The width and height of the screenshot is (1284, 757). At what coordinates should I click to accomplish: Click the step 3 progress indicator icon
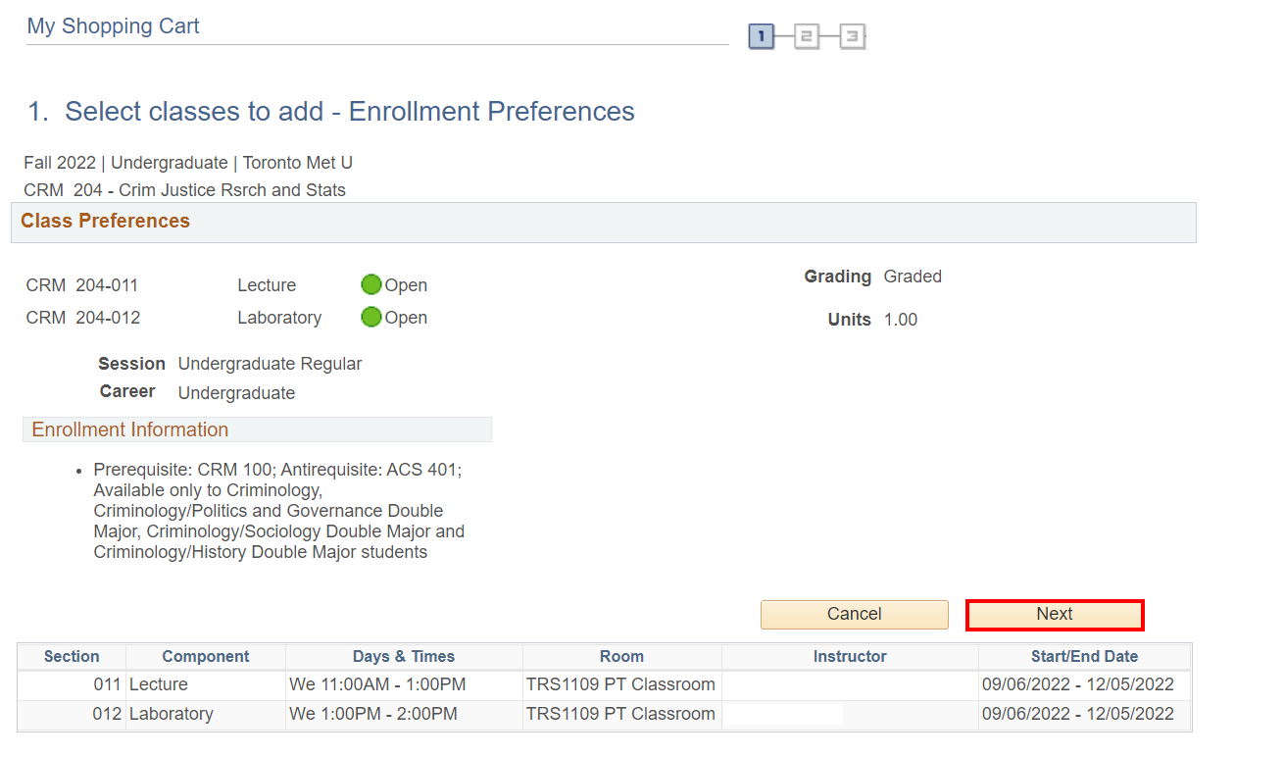point(852,37)
